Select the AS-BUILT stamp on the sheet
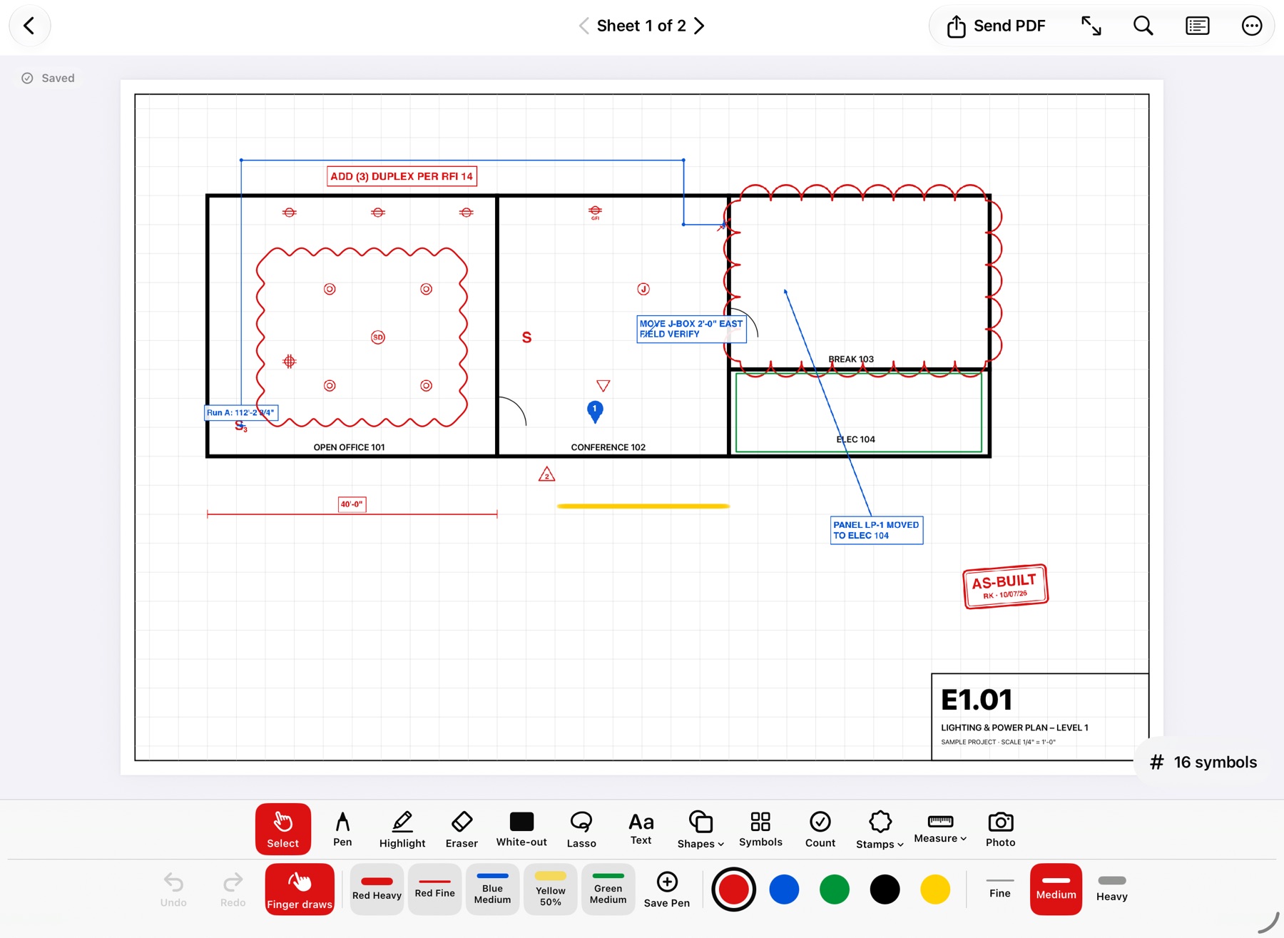The height and width of the screenshot is (938, 1284). [x=1005, y=586]
